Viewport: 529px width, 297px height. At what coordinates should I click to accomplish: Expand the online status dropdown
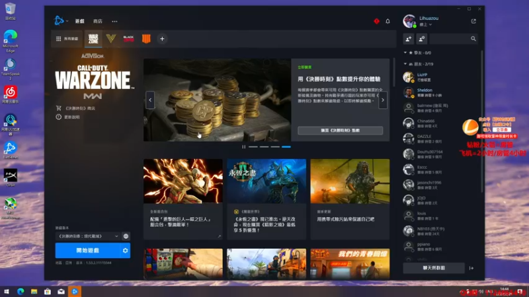click(425, 24)
